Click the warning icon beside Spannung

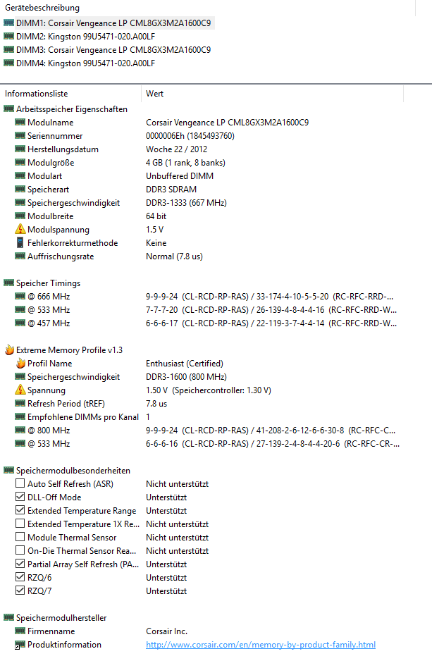(20, 390)
